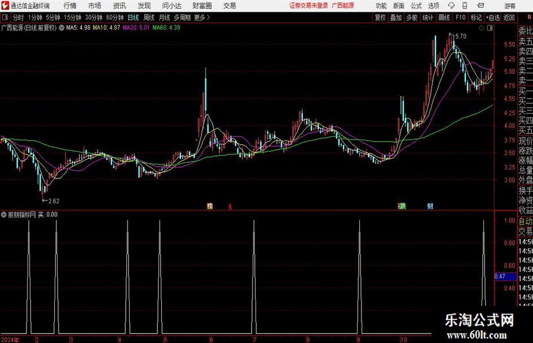Click the month 10 time axis marker

(403, 340)
